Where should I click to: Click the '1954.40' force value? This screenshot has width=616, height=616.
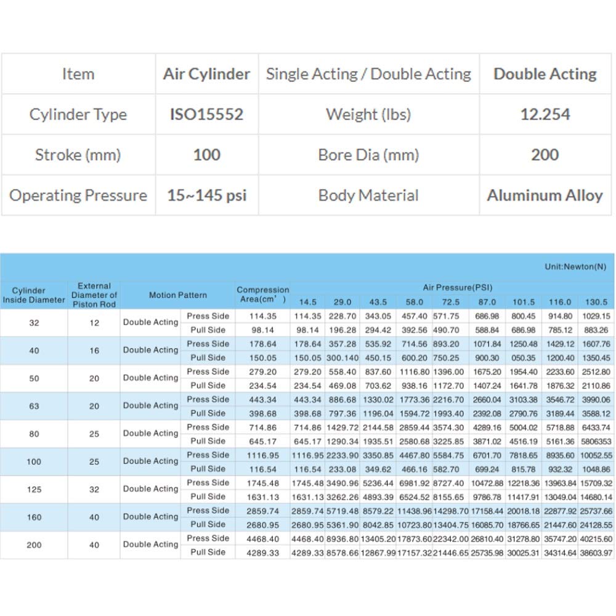click(x=523, y=371)
